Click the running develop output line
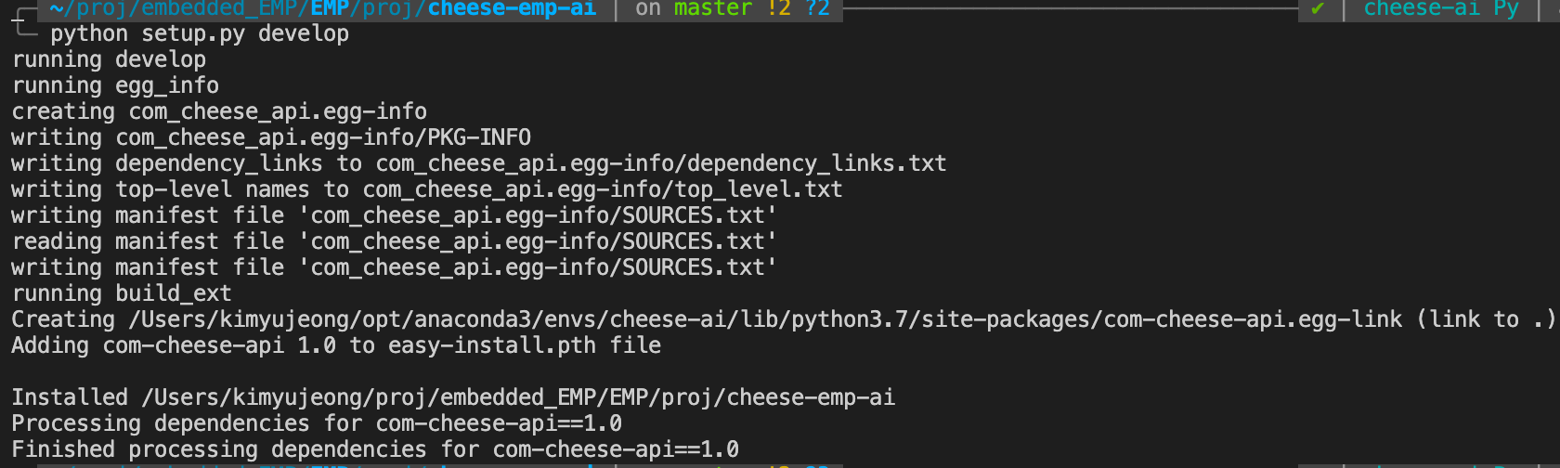The height and width of the screenshot is (468, 1560). click(109, 59)
